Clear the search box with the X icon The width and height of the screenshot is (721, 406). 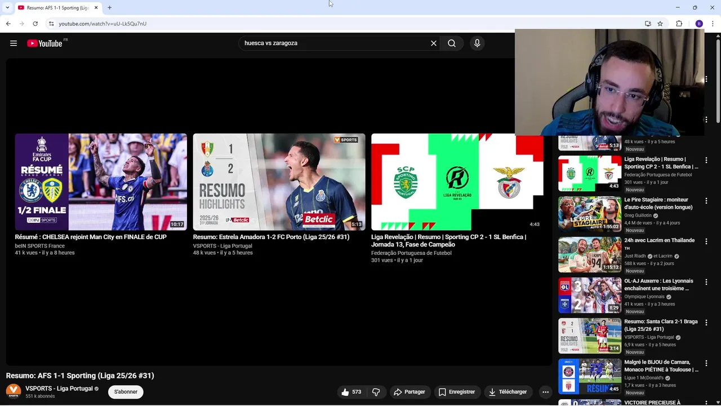click(434, 43)
